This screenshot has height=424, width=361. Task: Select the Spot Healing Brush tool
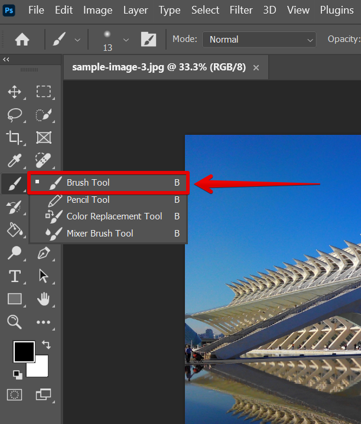point(44,161)
